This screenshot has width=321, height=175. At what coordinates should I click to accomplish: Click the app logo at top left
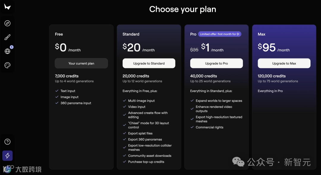[x=7, y=7]
